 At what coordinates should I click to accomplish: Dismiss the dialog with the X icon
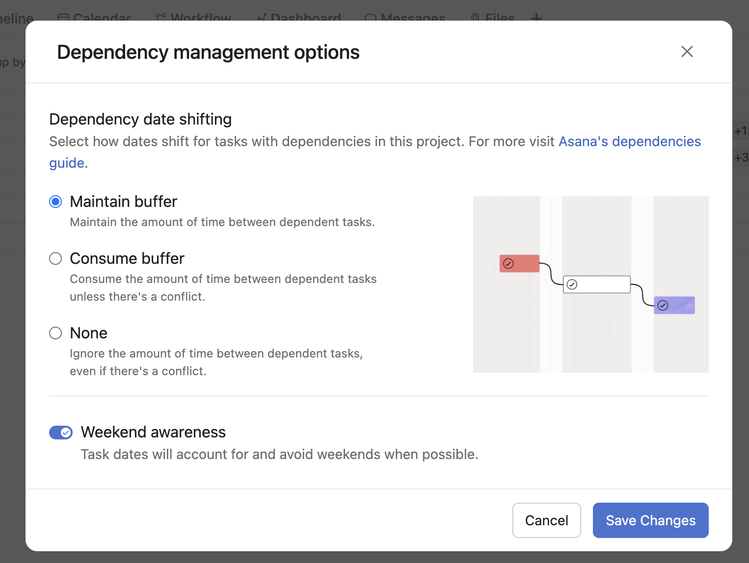tap(687, 51)
